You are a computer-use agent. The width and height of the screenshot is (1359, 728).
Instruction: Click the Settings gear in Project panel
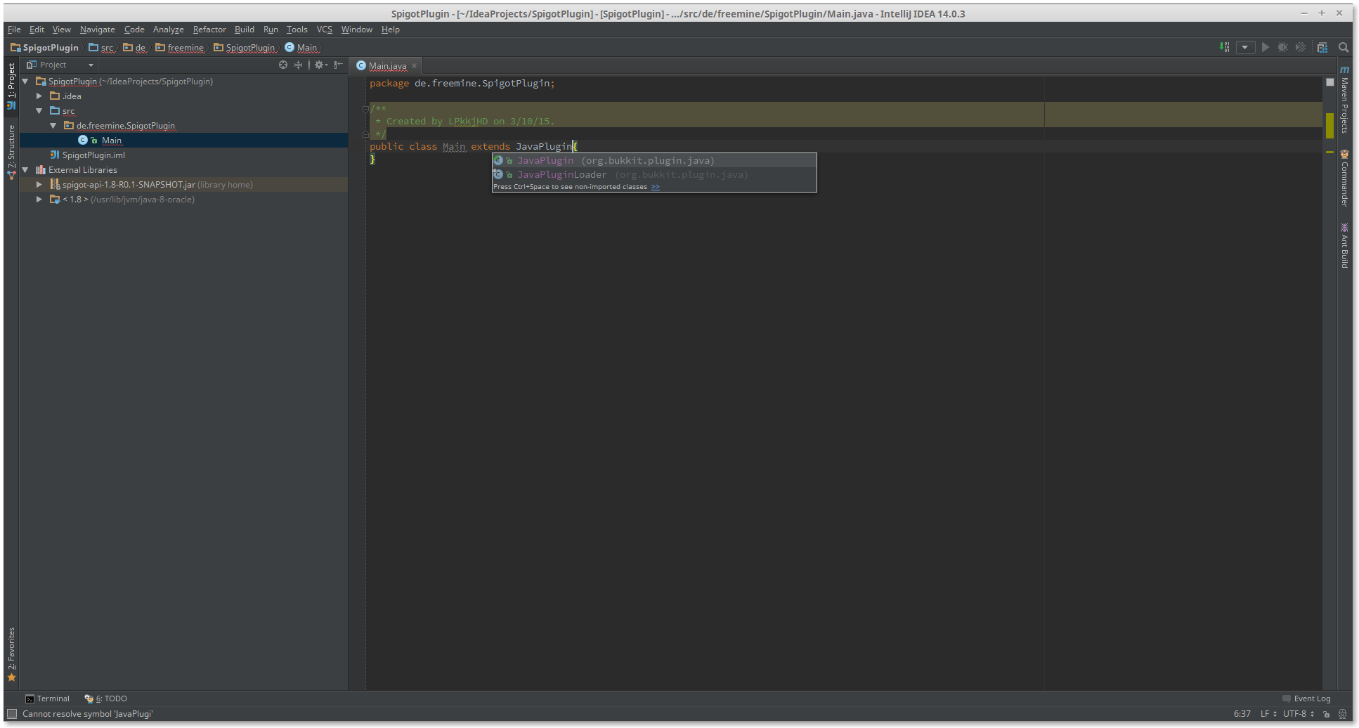click(318, 65)
